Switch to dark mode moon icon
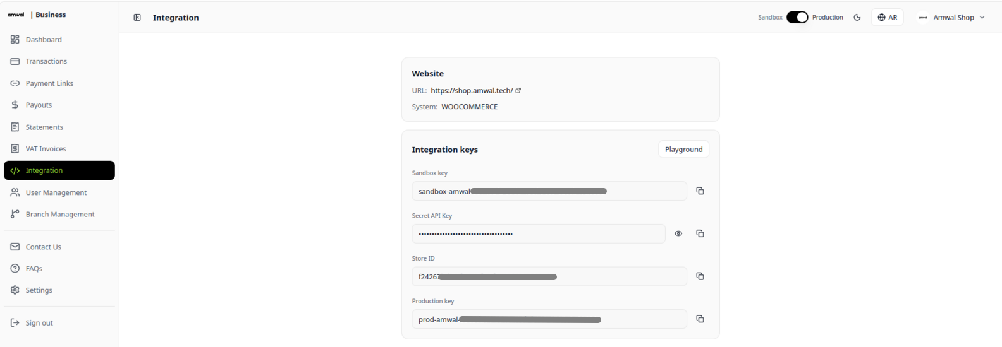Image resolution: width=1002 pixels, height=347 pixels. [x=857, y=18]
